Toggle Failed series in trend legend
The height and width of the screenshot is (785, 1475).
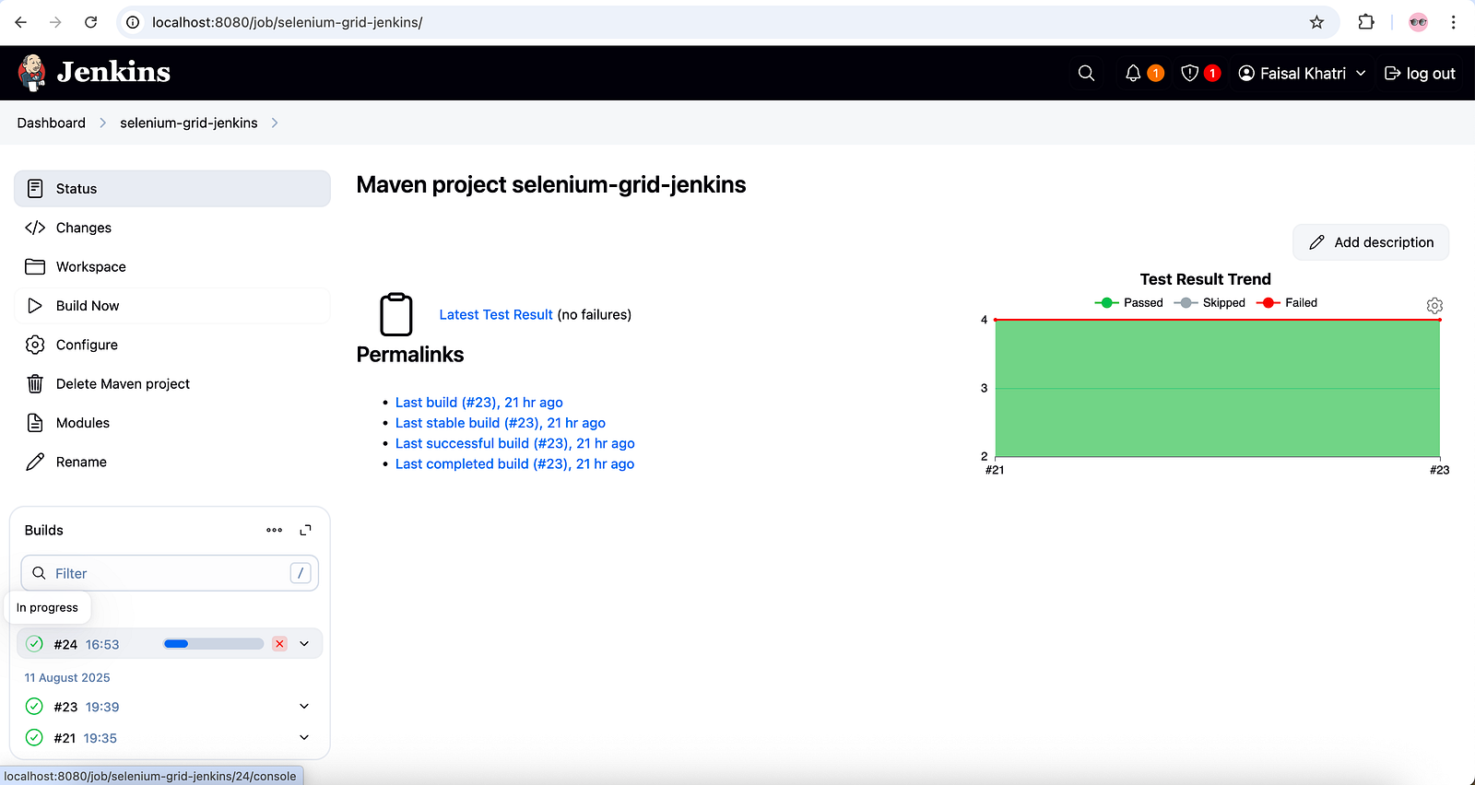pos(1287,302)
